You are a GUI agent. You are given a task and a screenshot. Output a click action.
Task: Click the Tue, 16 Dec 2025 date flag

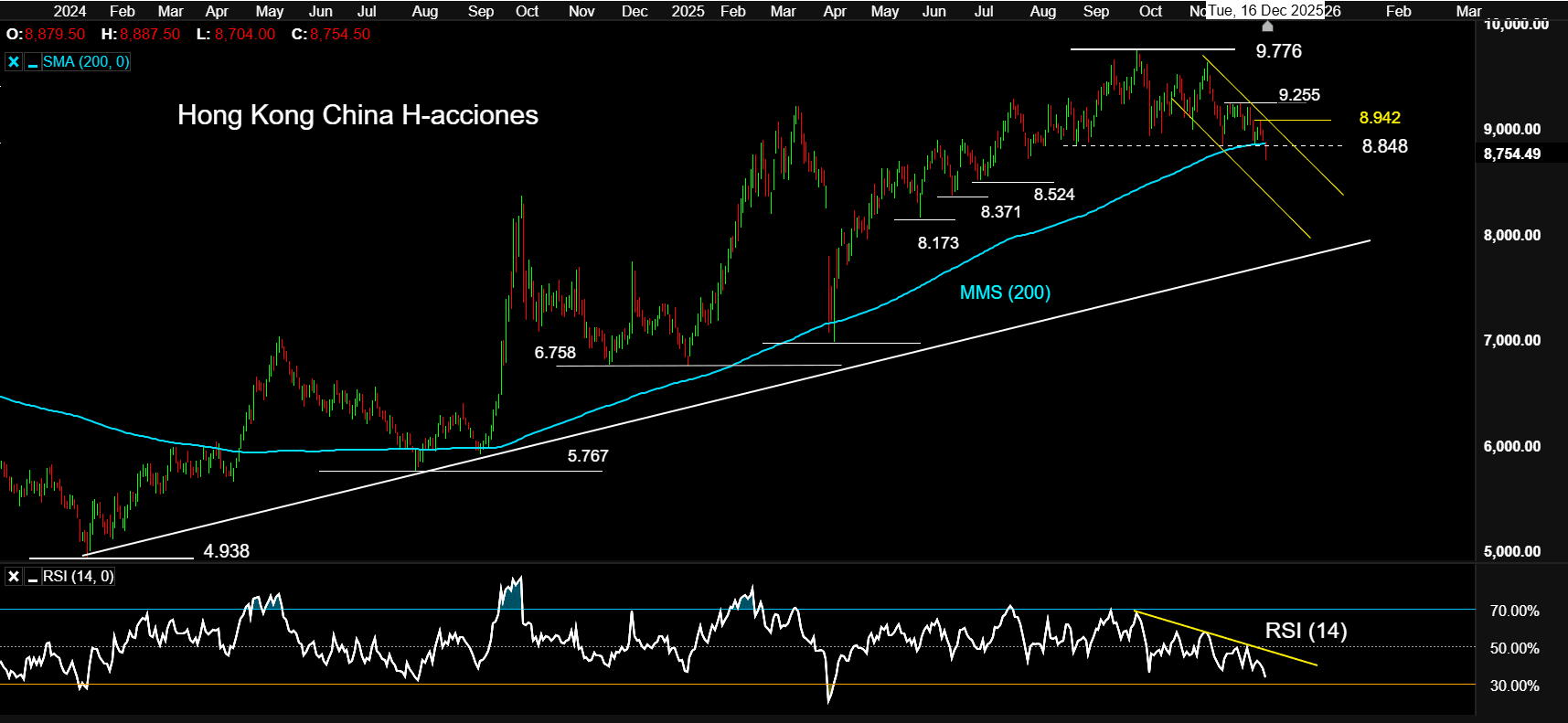click(1265, 11)
